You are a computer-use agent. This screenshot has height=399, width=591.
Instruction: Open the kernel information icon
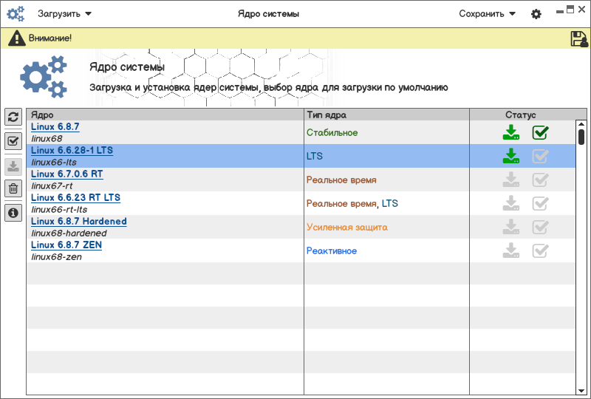pos(13,213)
